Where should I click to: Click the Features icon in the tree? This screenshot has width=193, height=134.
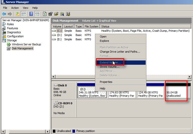[x=4, y=28]
